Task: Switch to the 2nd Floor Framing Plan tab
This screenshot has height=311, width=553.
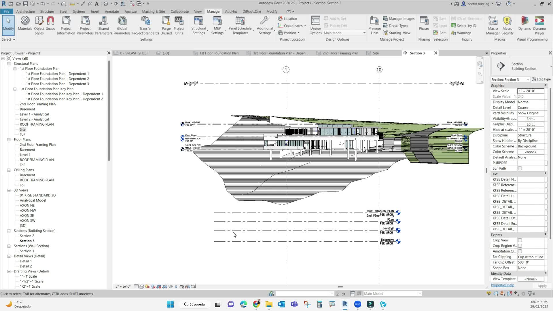Action: [x=340, y=53]
